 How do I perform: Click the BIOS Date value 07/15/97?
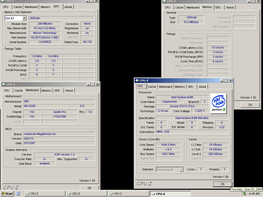click(x=59, y=143)
